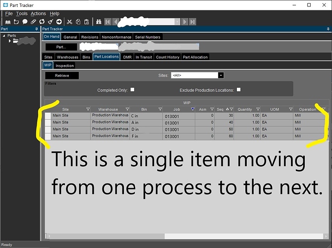
Task: Open the Count History sub-tab
Action: [167, 57]
